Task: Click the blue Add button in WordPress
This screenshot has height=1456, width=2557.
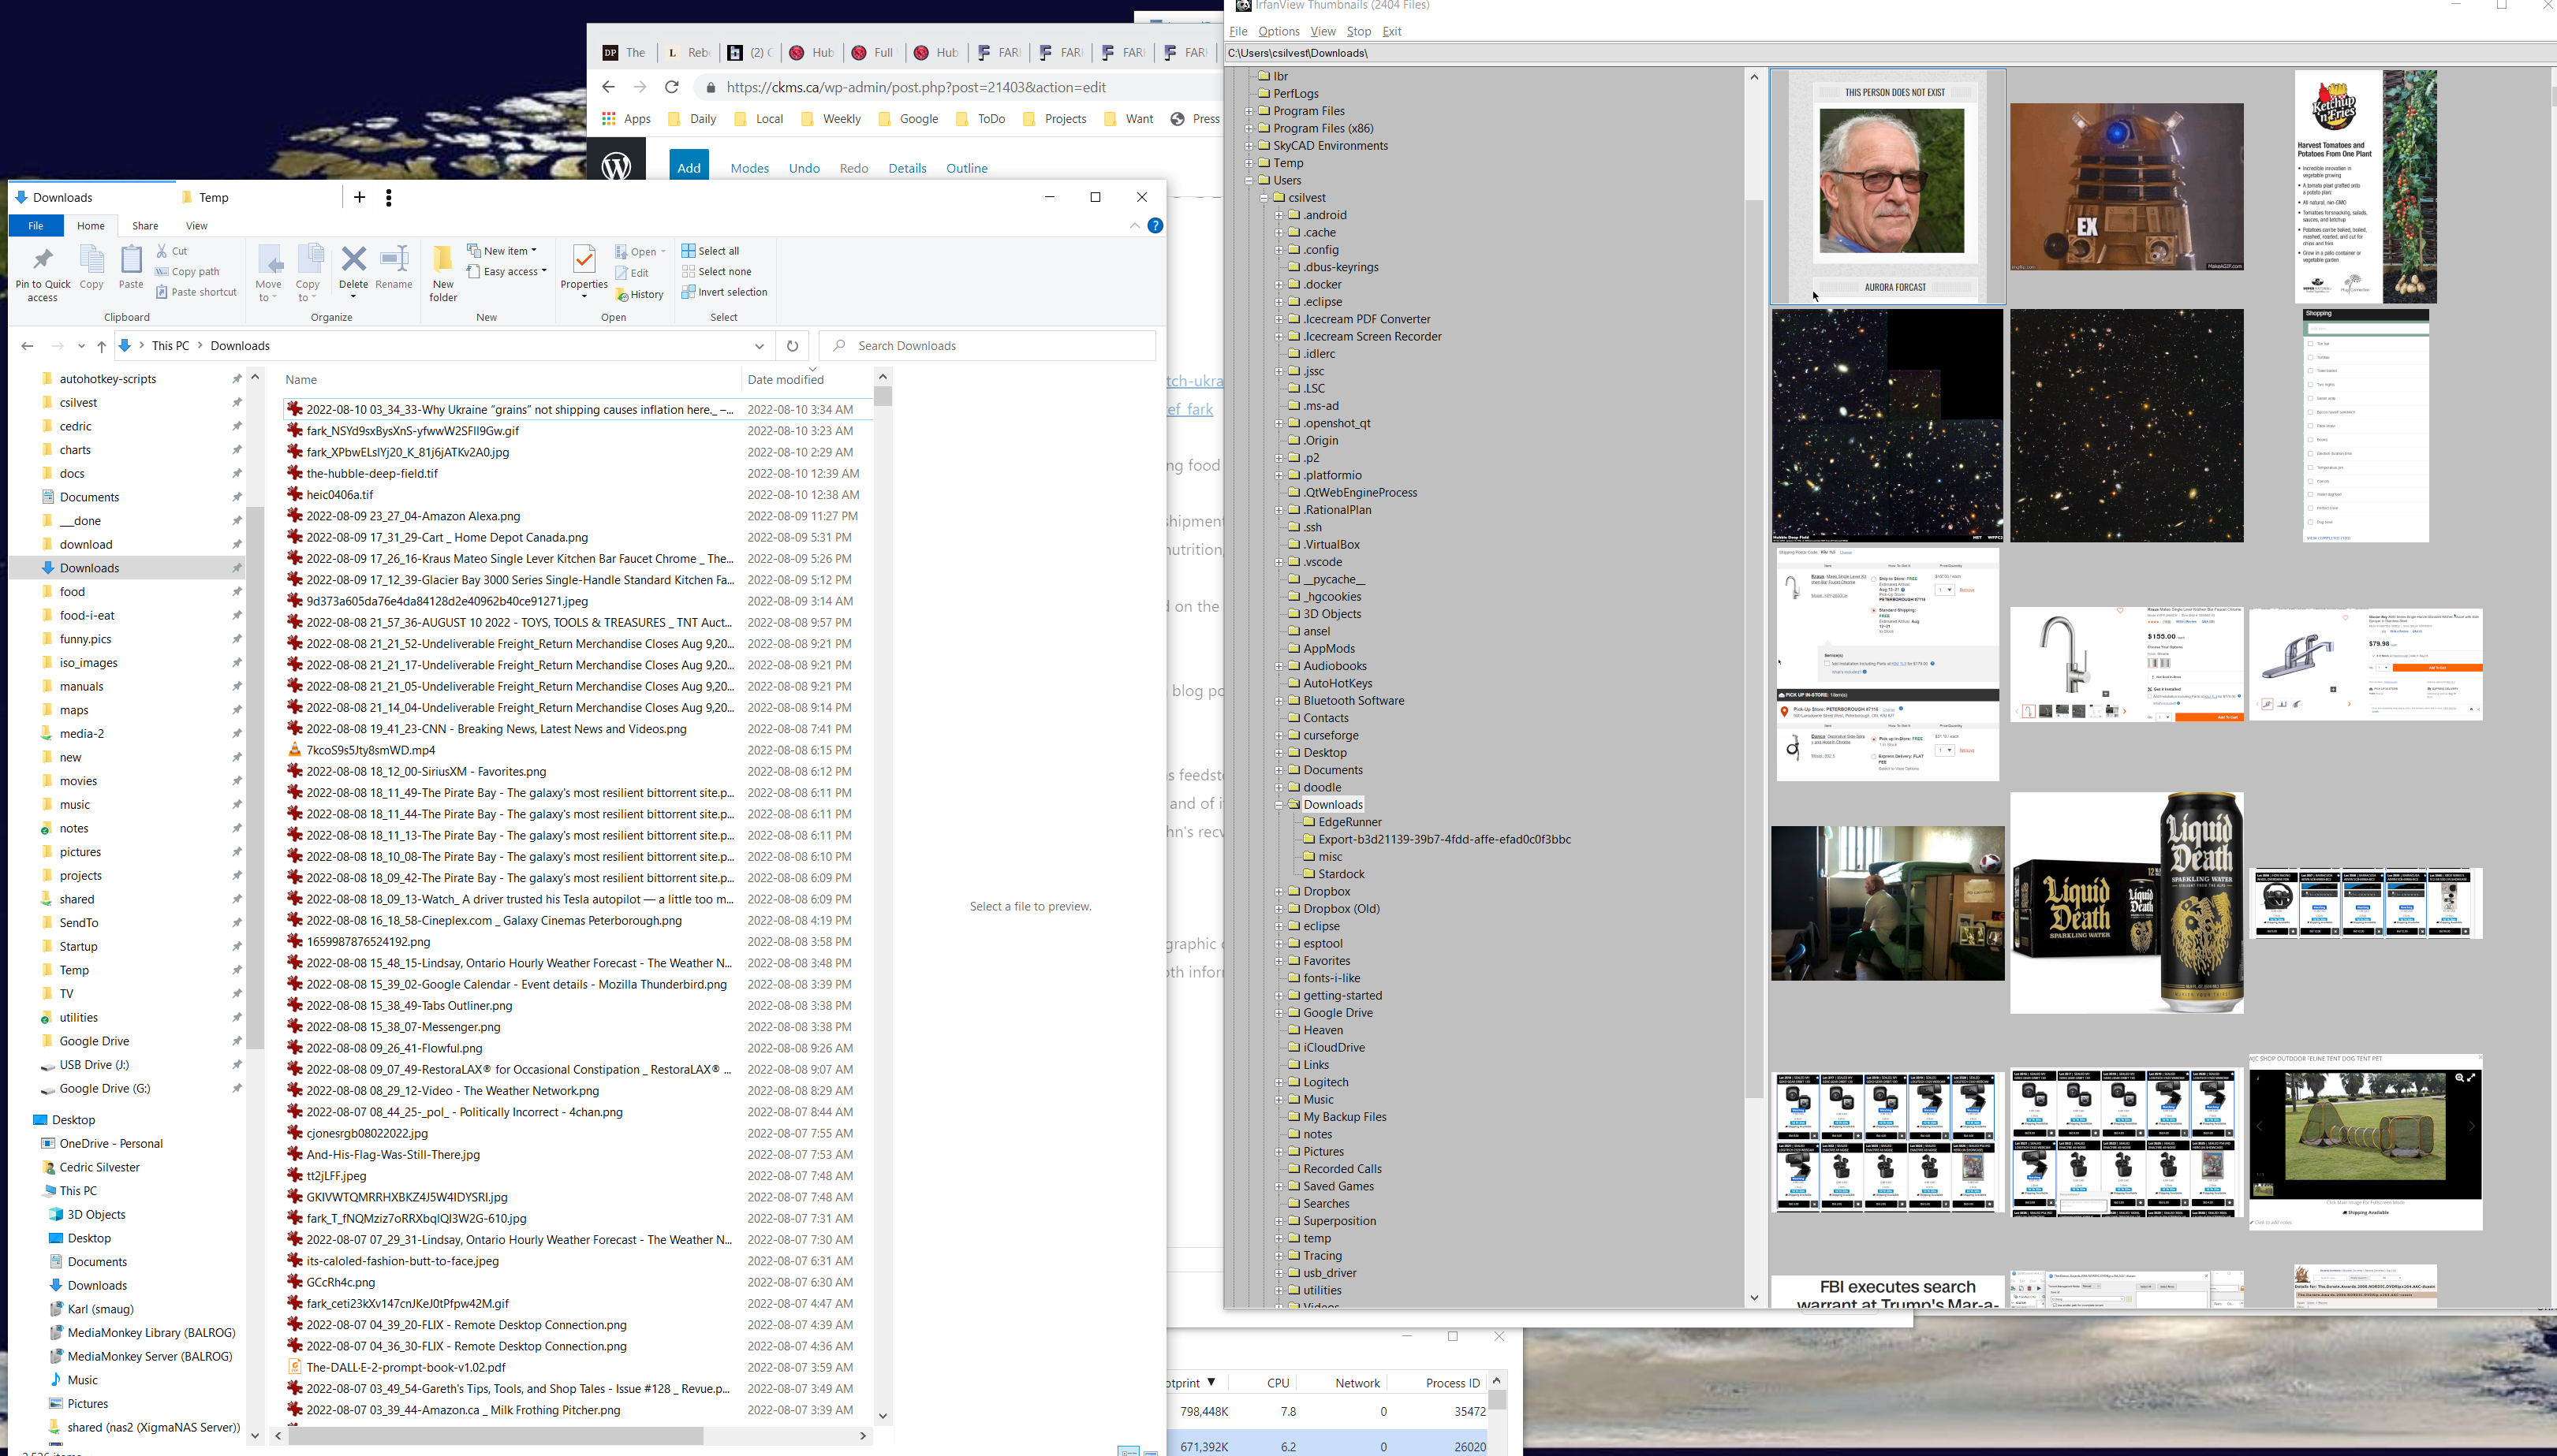Action: 689,168
